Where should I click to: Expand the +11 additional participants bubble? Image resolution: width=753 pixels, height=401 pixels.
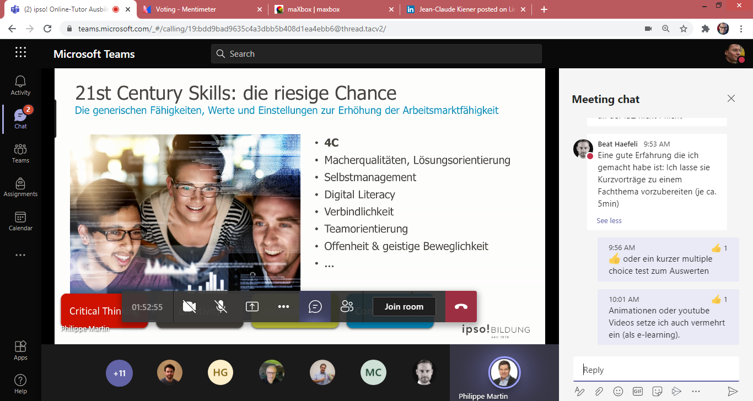coord(119,373)
